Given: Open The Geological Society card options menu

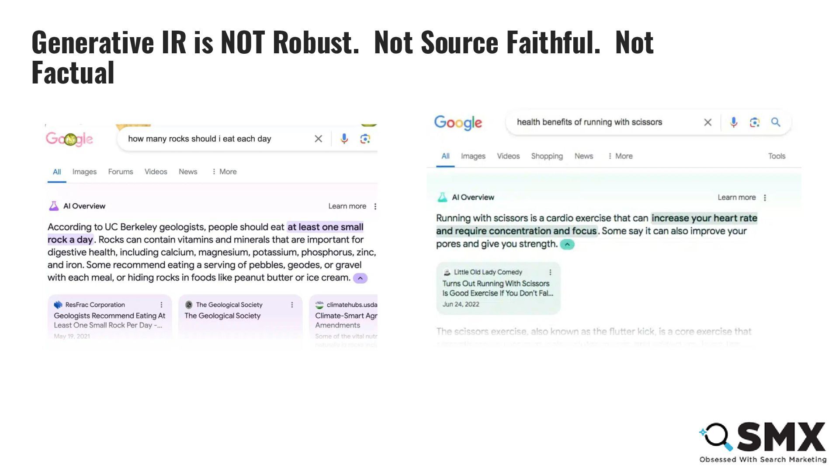Looking at the screenshot, I should pos(292,305).
